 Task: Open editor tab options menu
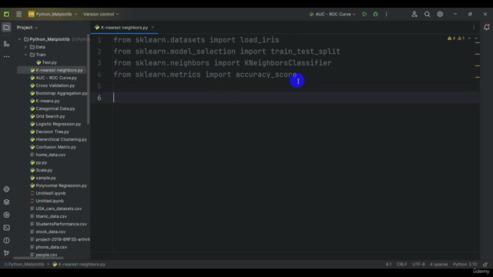pos(474,28)
